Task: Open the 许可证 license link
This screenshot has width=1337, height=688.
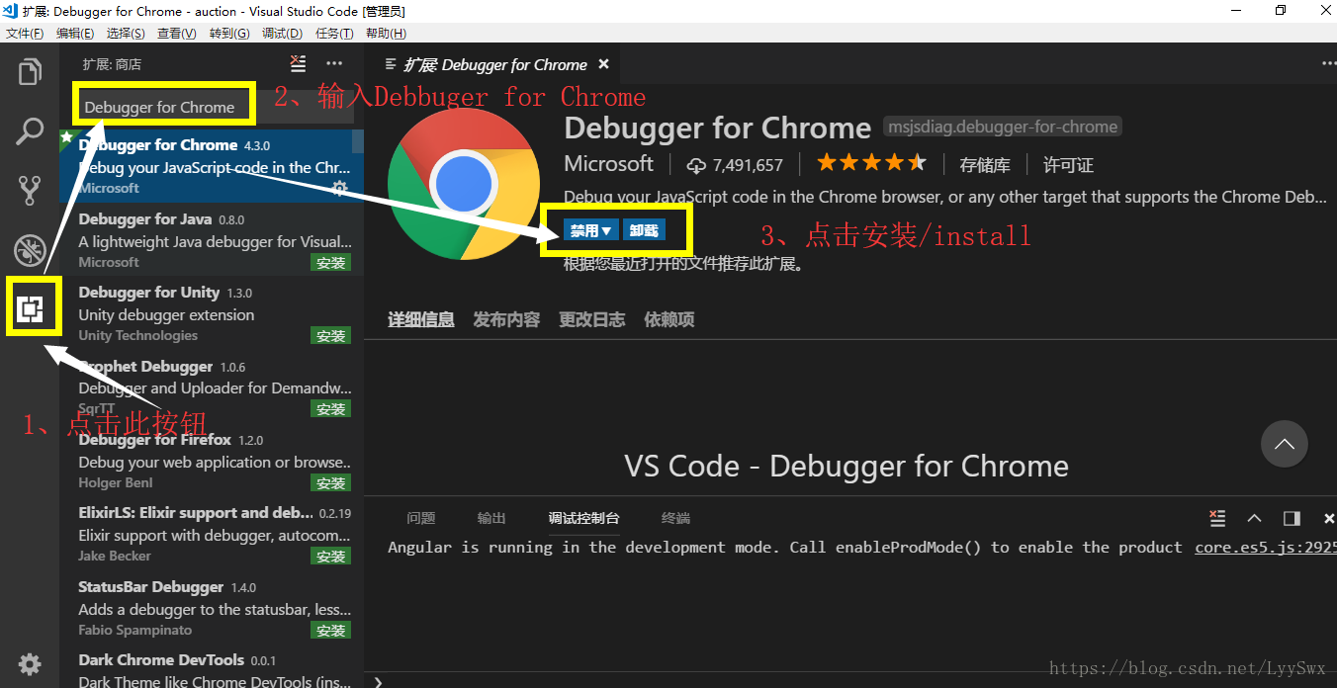Action: (x=1069, y=165)
